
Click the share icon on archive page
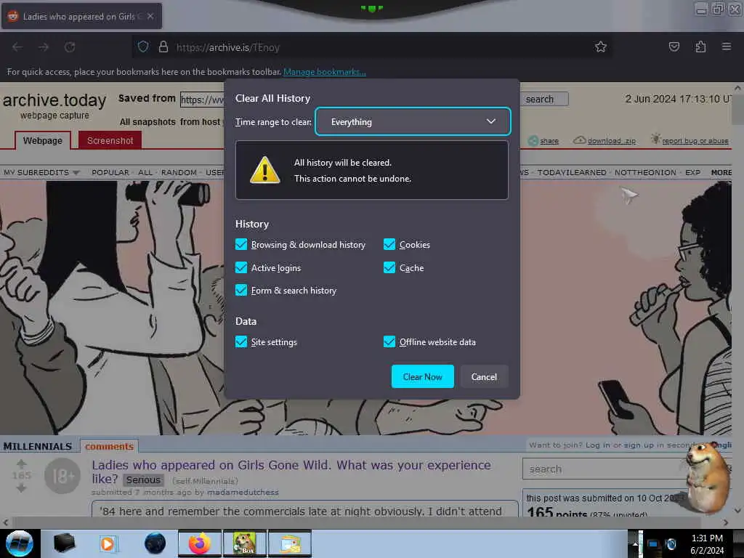point(533,140)
